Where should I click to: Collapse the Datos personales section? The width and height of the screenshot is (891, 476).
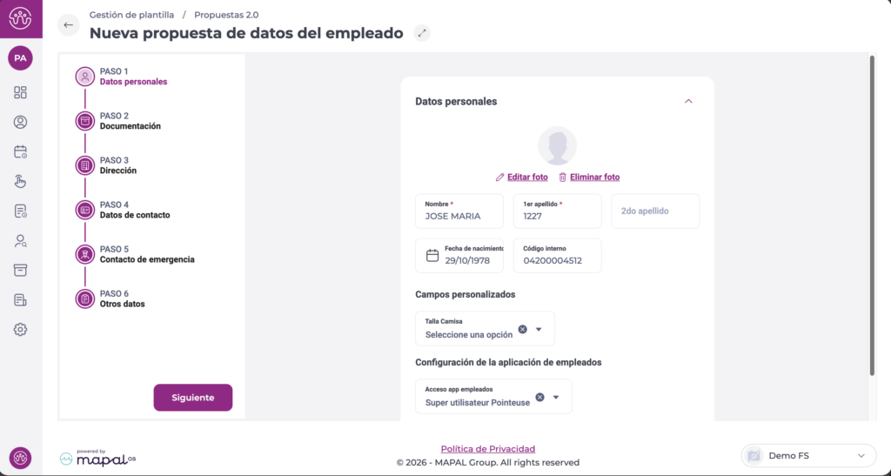(x=688, y=101)
